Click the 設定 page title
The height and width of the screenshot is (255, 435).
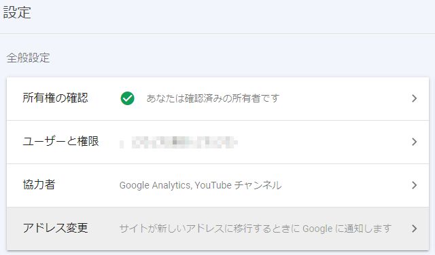[17, 13]
